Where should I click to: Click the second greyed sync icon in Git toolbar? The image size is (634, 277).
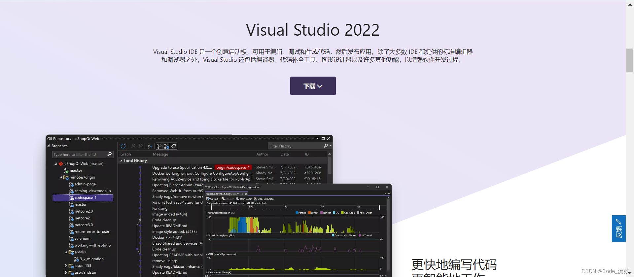(141, 146)
